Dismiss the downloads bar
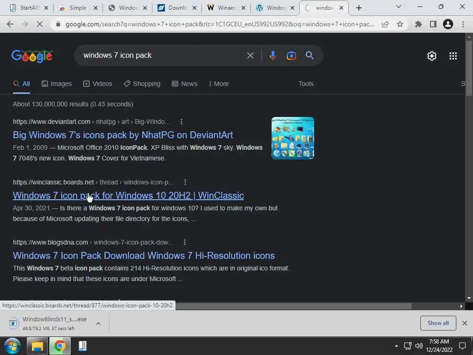Viewport: 473px width, 355px height. coord(465,323)
